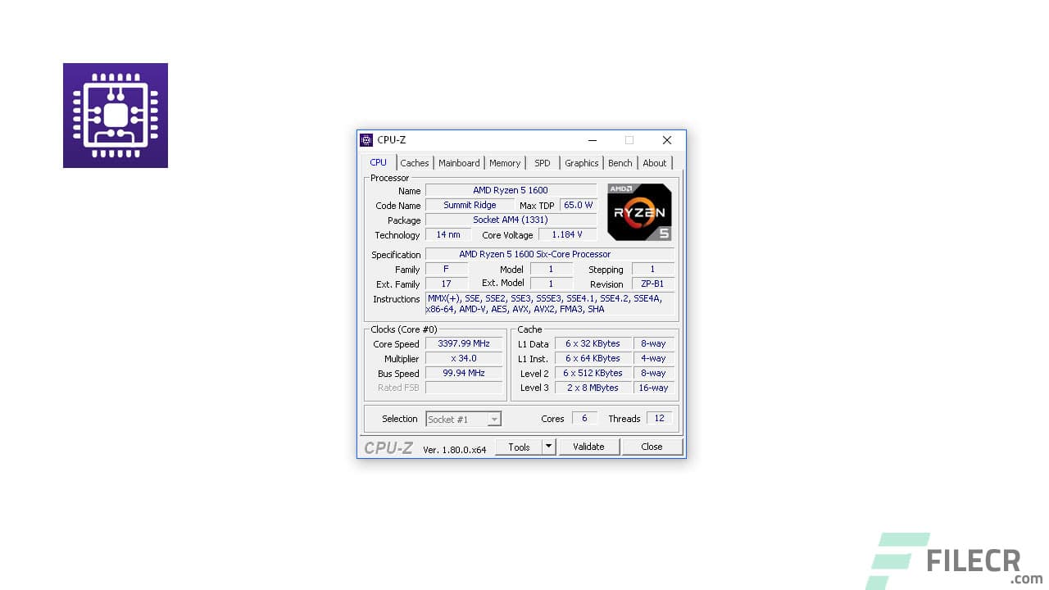1049x590 pixels.
Task: Click the purple CPU chip application icon
Action: click(x=115, y=115)
